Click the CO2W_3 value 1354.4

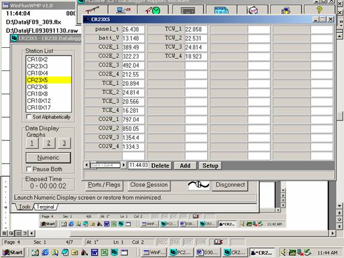[x=133, y=138]
